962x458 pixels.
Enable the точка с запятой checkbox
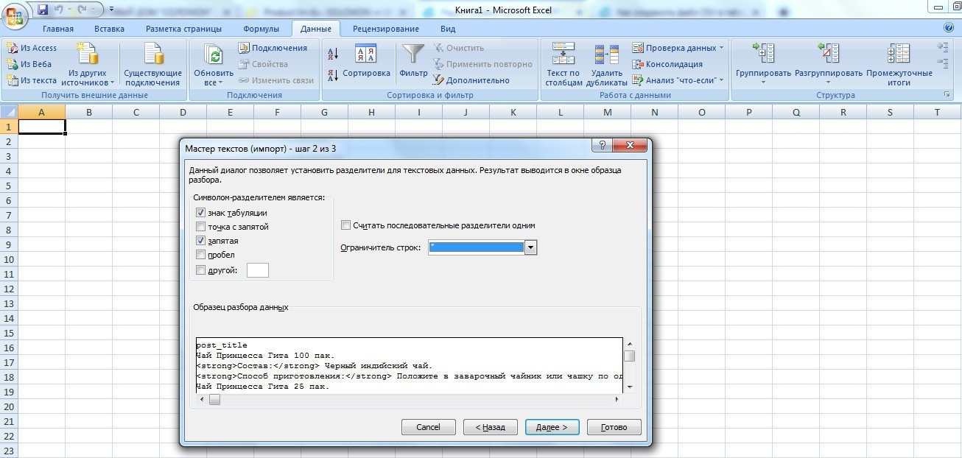point(201,227)
